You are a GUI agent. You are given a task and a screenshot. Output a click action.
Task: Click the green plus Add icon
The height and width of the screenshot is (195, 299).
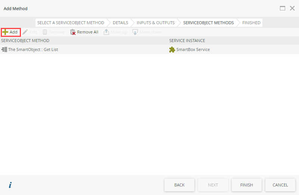[x=5, y=32]
